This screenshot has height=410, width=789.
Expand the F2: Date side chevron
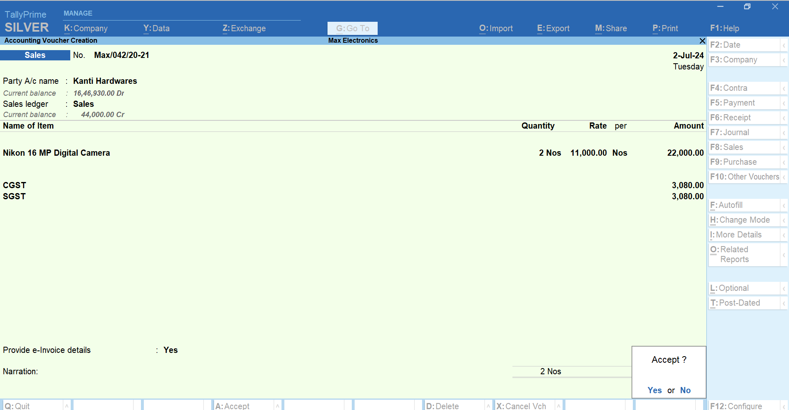[x=784, y=45]
